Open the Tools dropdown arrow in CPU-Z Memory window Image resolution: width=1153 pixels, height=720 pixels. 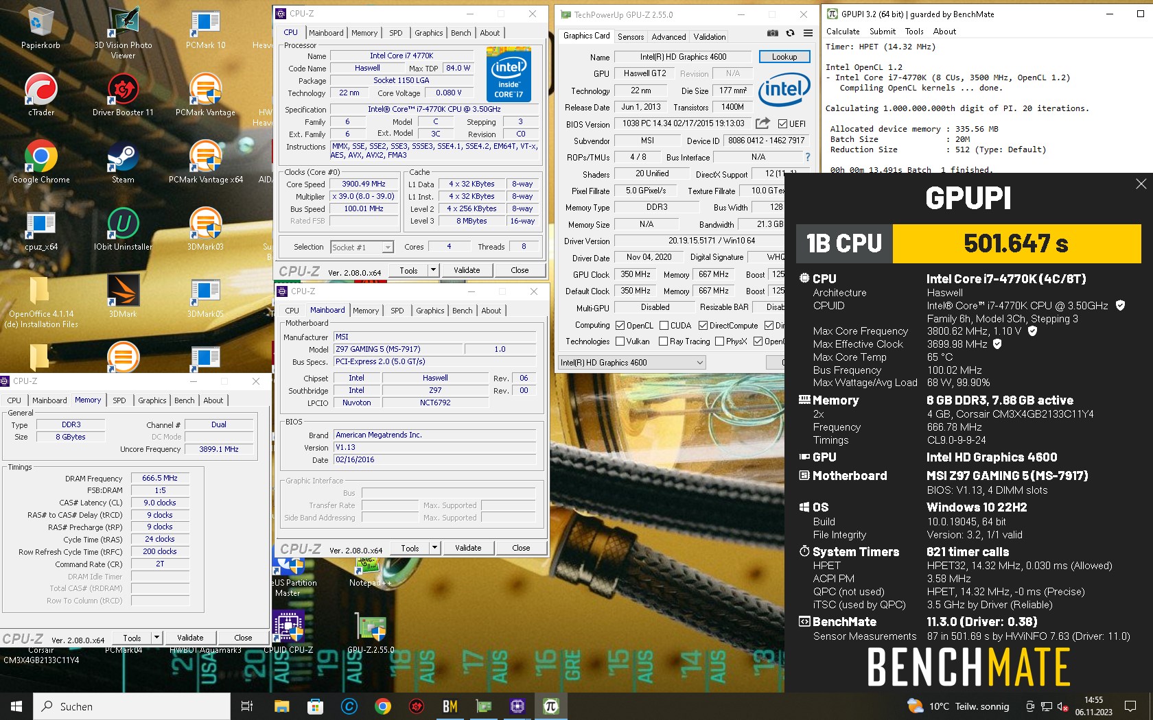156,638
